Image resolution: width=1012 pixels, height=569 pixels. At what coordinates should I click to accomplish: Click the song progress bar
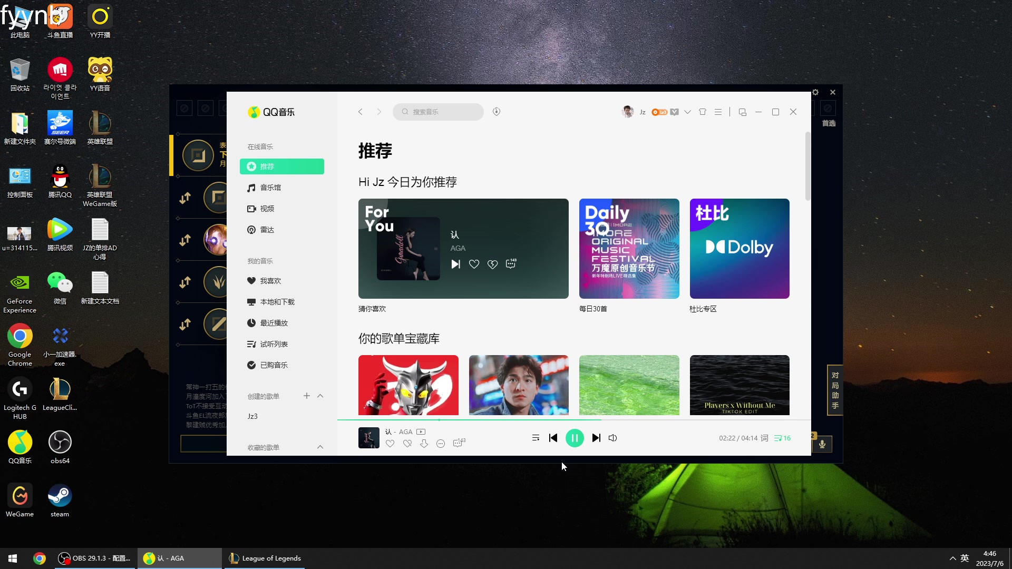574,420
